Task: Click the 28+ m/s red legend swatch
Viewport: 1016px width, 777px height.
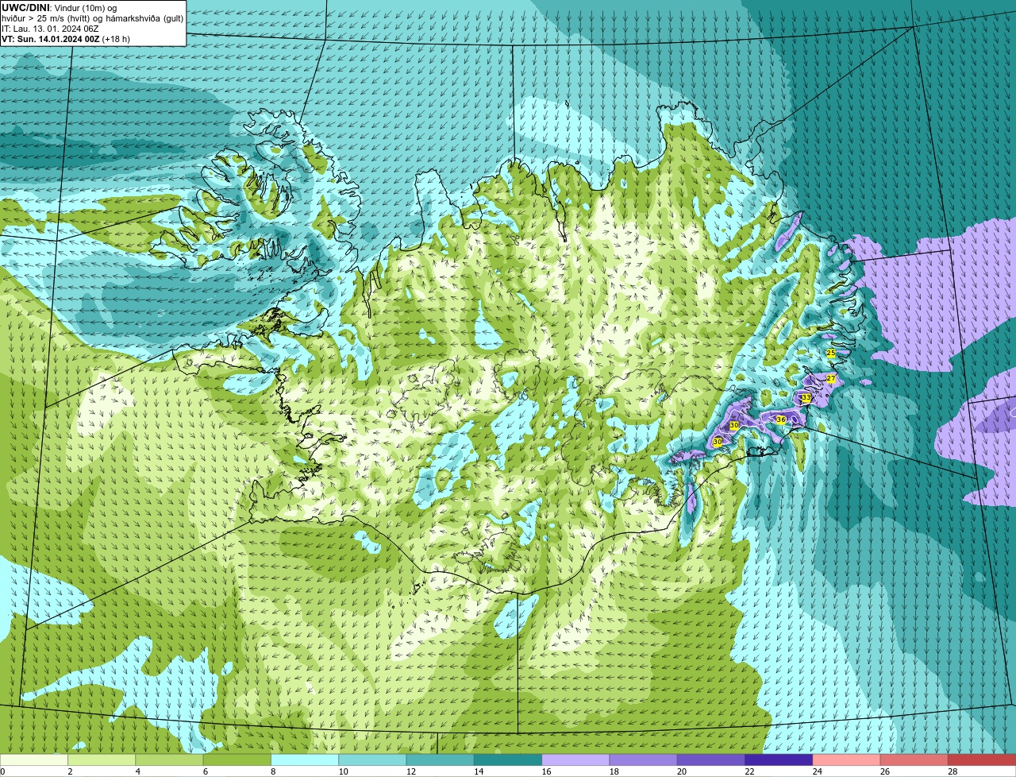Action: [982, 760]
